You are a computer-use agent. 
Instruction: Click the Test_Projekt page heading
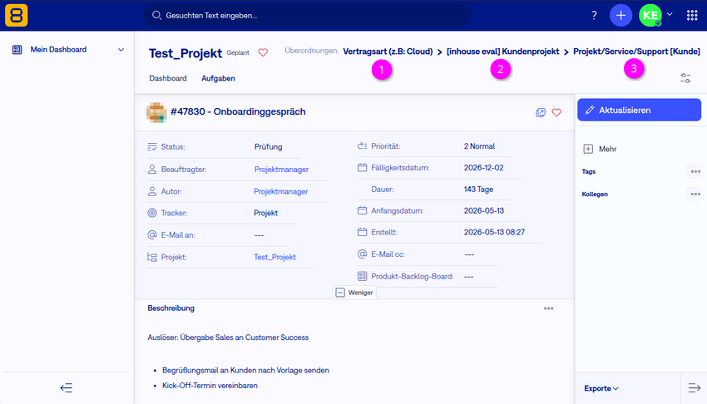pos(185,53)
